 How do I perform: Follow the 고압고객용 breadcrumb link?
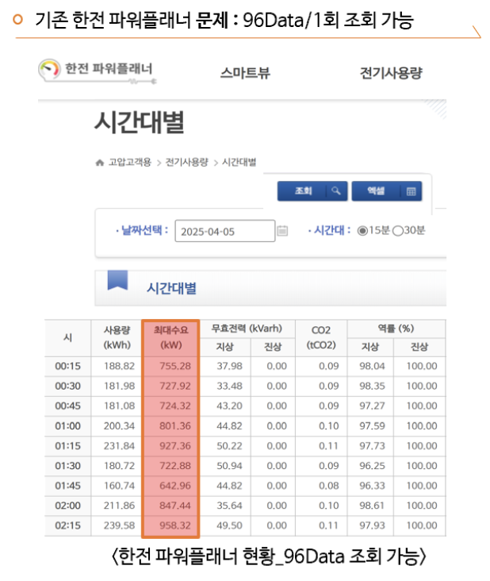[x=130, y=162]
